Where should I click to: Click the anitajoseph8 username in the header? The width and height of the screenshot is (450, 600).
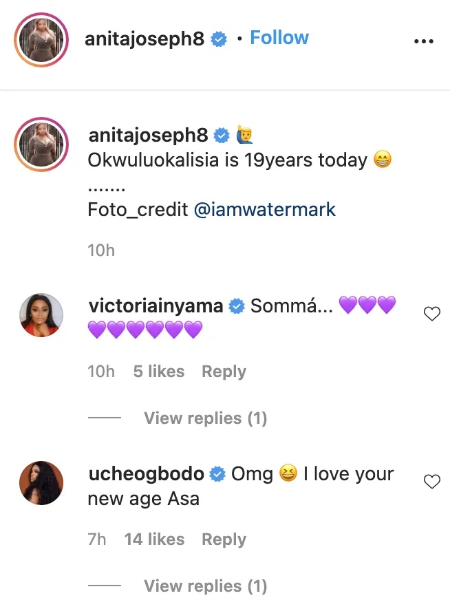[144, 39]
